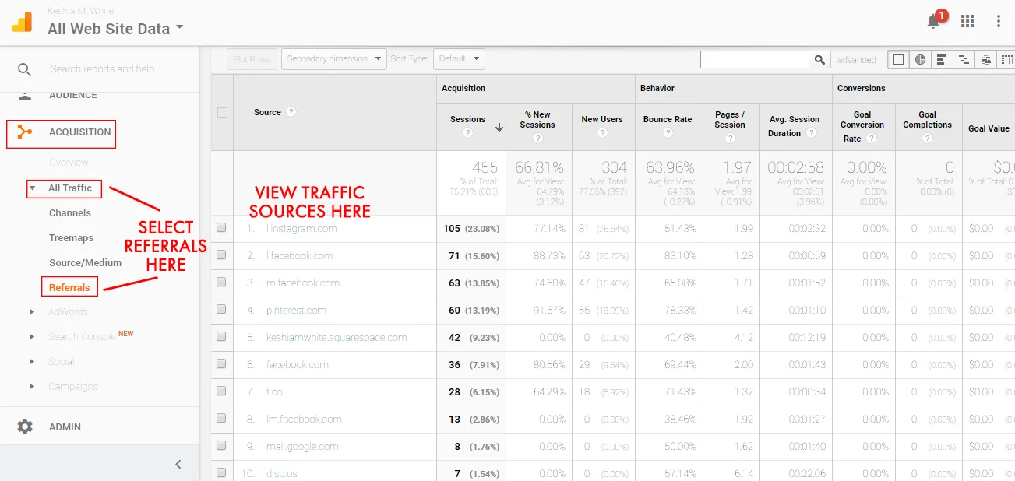Expand the Campaigns section arrow
Viewport: 1015px width, 481px height.
click(33, 387)
